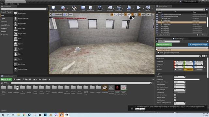Open the Marketplace toolbar icon

pyautogui.click(x=90, y=8)
